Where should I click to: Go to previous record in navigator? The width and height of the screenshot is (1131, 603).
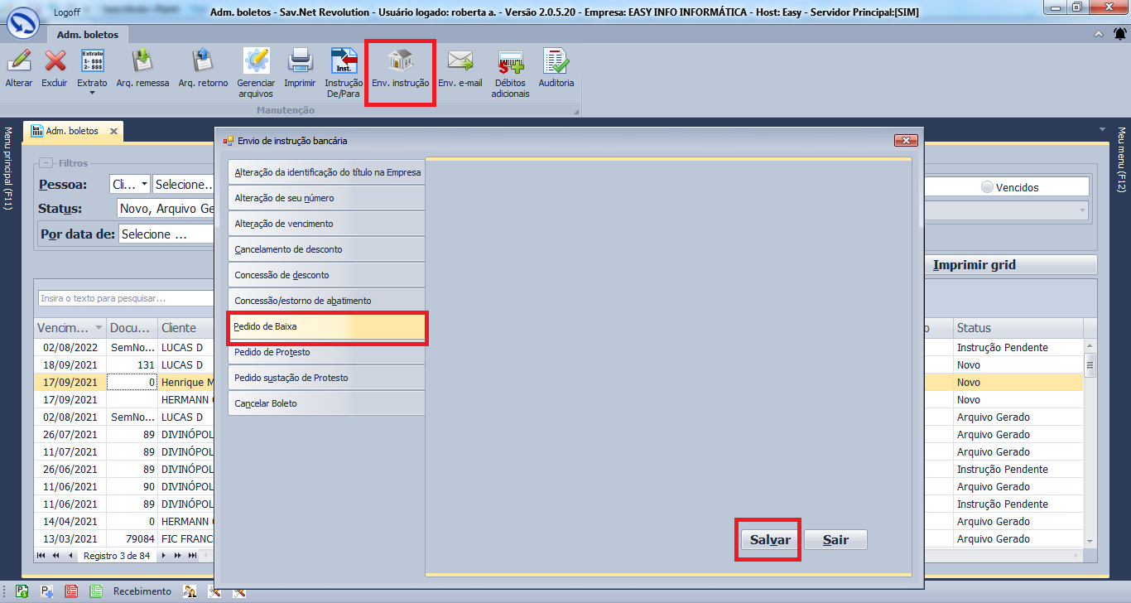[x=70, y=556]
